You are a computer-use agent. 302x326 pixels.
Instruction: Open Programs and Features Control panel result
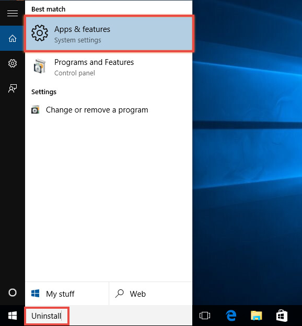tap(109, 67)
